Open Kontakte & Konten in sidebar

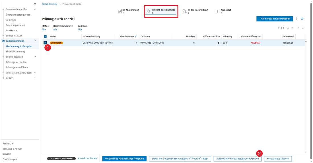pyautogui.click(x=12, y=149)
